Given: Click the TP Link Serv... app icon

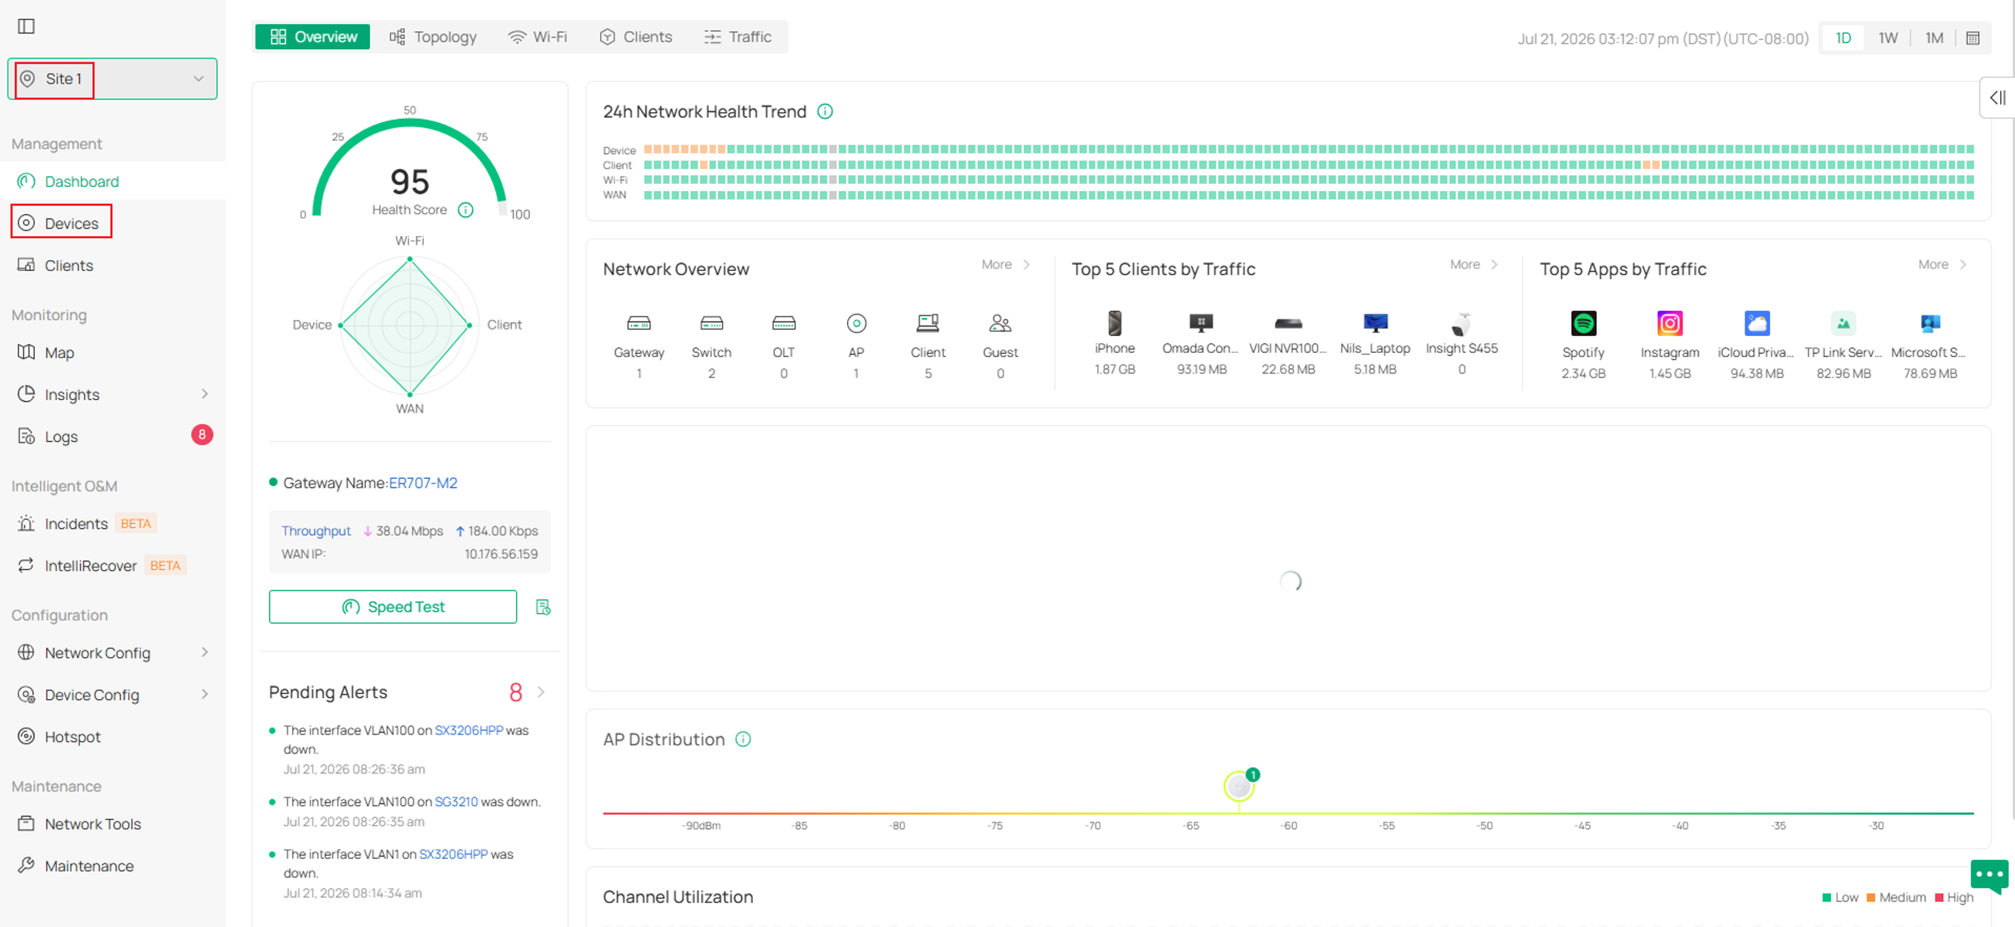Looking at the screenshot, I should 1843,323.
